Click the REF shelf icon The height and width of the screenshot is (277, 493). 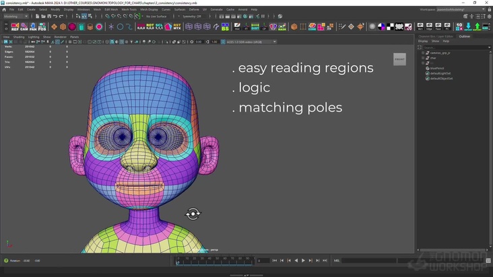coord(15,27)
